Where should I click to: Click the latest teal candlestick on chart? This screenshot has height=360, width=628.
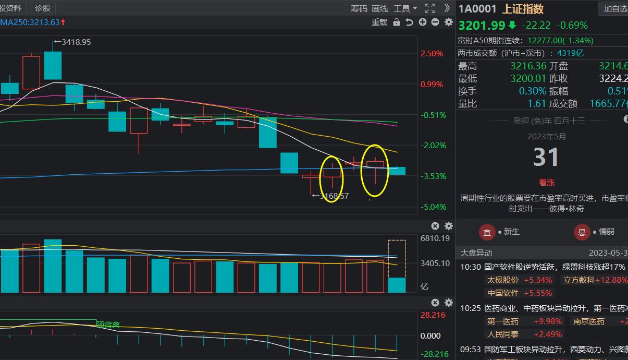397,170
